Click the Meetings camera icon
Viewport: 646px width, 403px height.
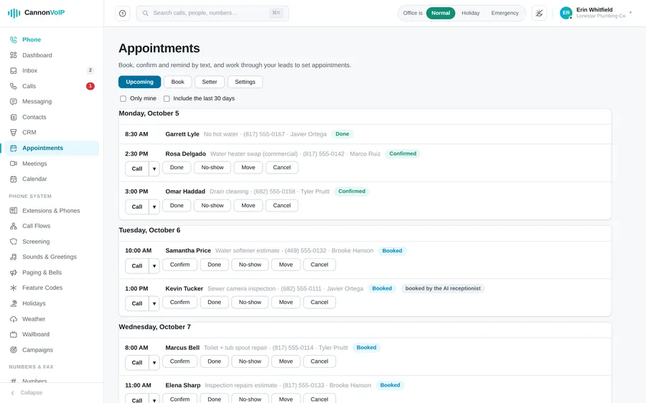(14, 163)
